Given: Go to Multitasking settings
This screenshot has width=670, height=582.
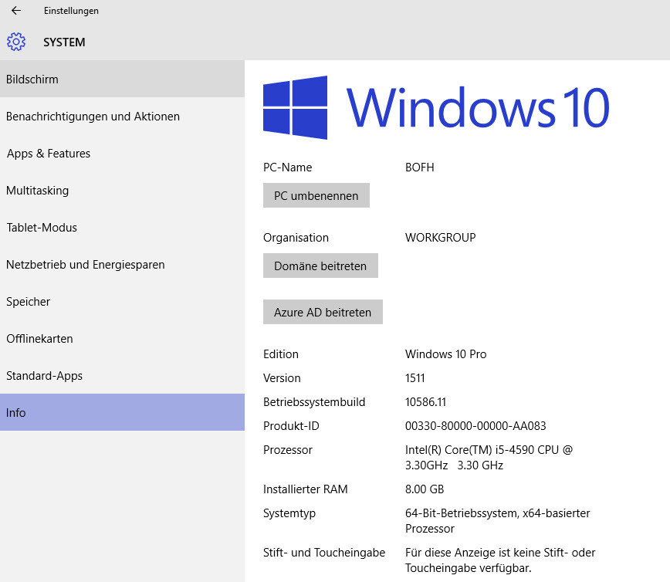Looking at the screenshot, I should (x=122, y=190).
